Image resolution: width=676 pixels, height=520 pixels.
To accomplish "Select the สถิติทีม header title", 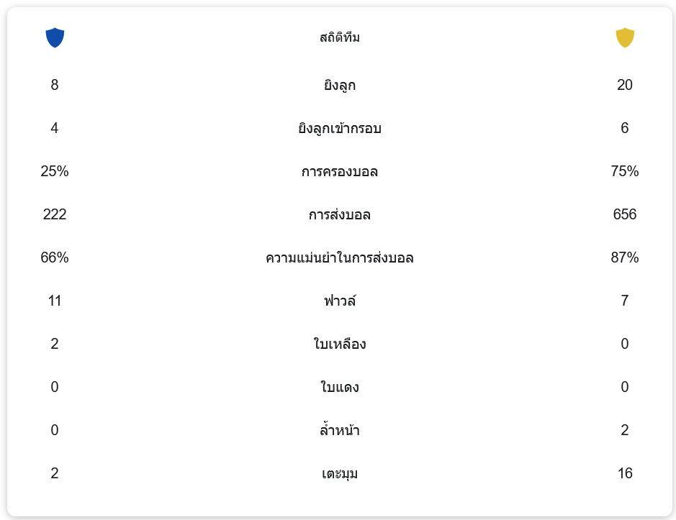I will pyautogui.click(x=340, y=37).
